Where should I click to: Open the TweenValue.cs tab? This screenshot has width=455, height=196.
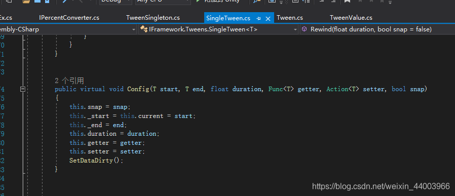351,18
